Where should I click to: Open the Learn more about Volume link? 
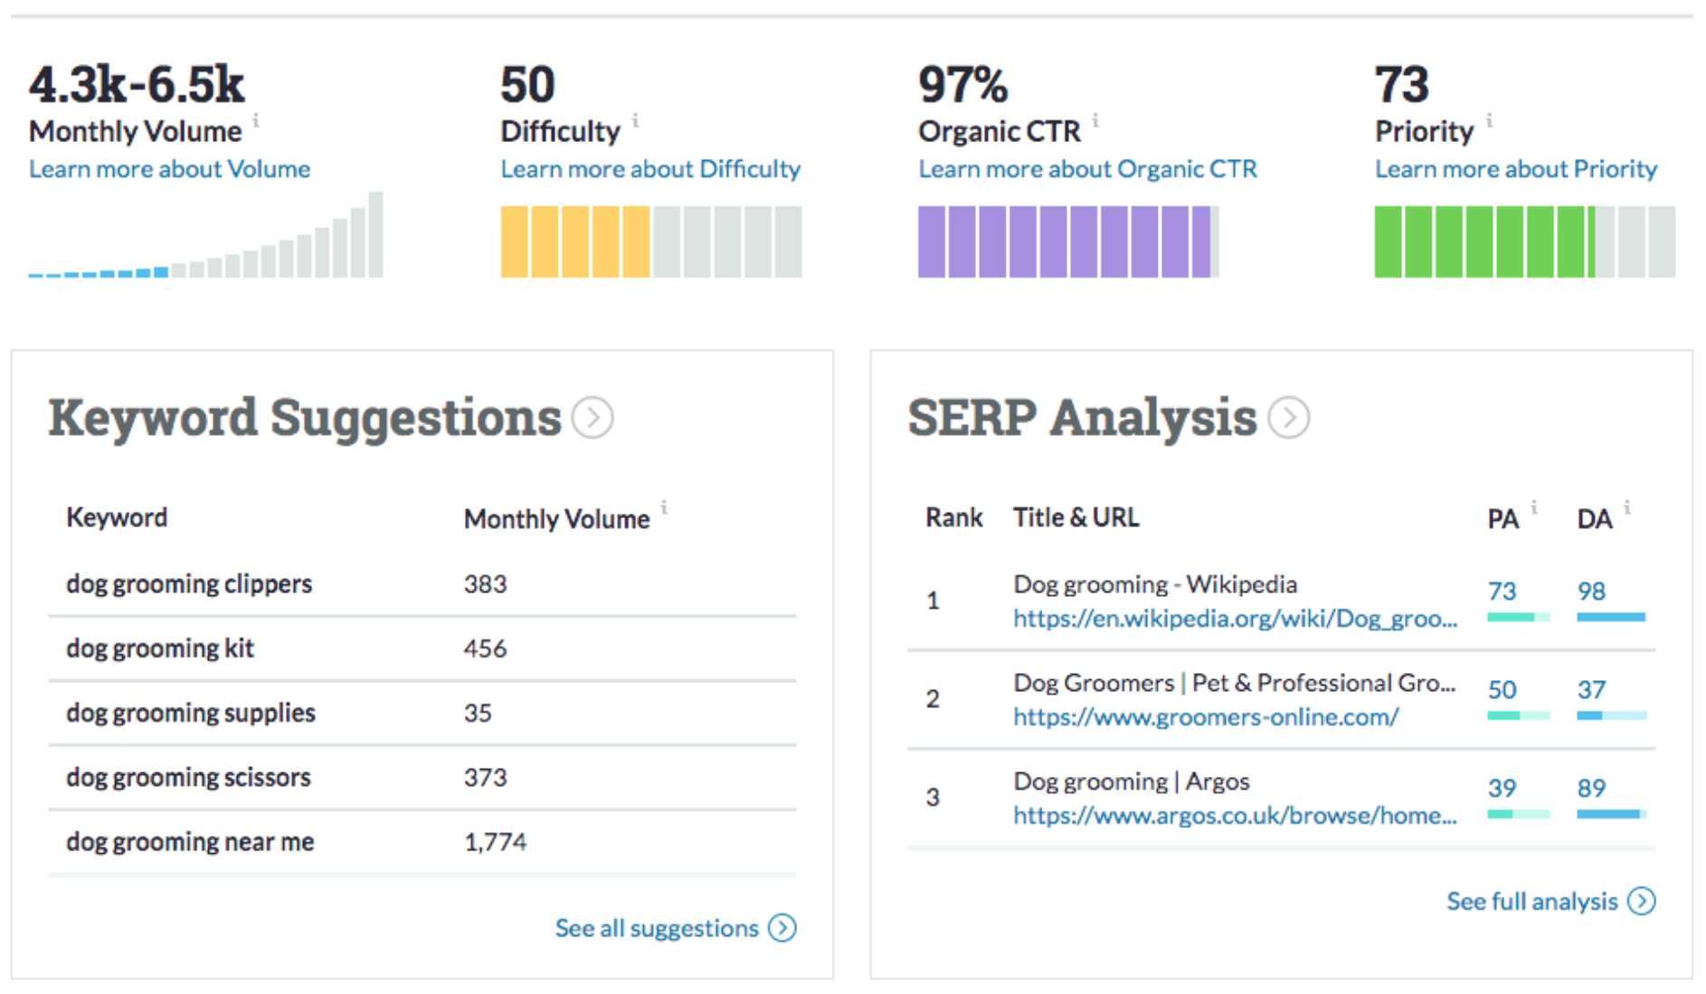click(x=169, y=168)
